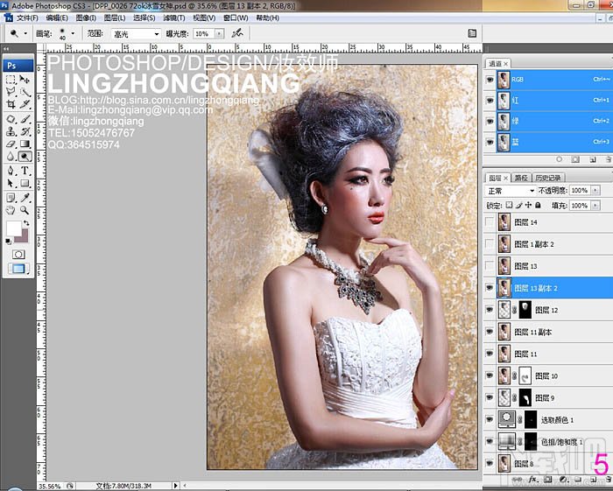Hide the 红 (Red) channel
Viewport: 613px width, 491px height.
point(490,101)
